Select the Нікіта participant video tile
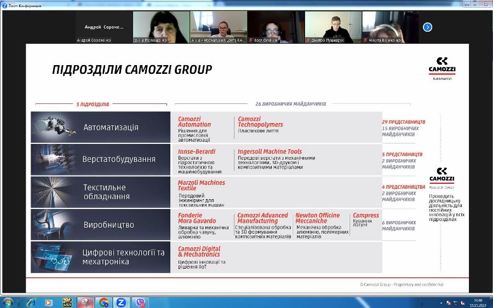Viewport: 493px width, 308px height. [x=390, y=27]
